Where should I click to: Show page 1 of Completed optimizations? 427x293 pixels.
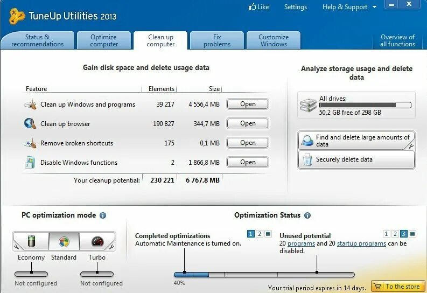pyautogui.click(x=251, y=234)
